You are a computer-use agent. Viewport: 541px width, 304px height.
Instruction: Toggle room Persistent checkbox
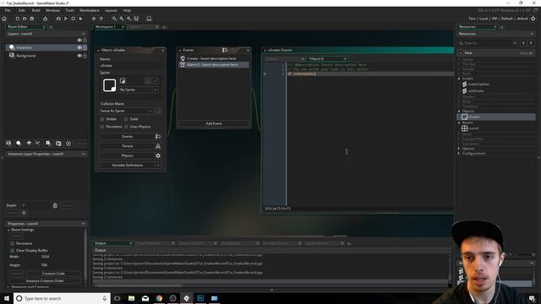(12, 243)
